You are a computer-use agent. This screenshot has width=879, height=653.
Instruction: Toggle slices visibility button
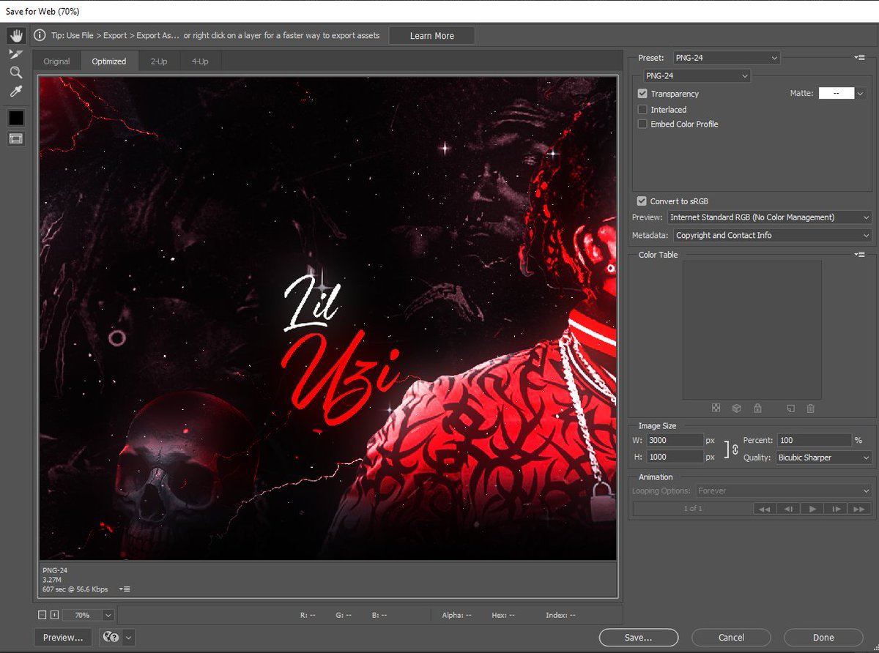click(x=16, y=138)
